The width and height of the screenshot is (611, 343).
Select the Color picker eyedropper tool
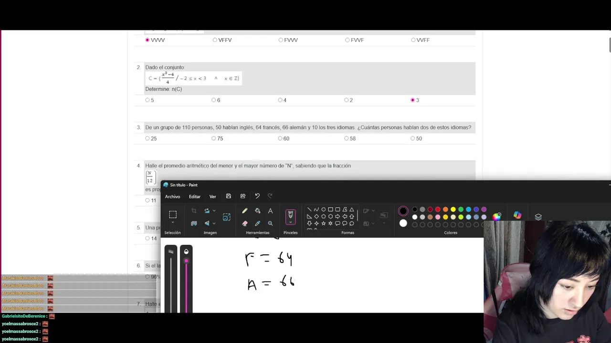click(x=258, y=223)
